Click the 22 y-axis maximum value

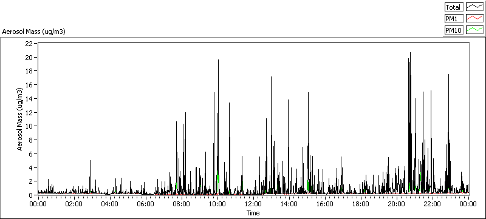[x=29, y=44]
